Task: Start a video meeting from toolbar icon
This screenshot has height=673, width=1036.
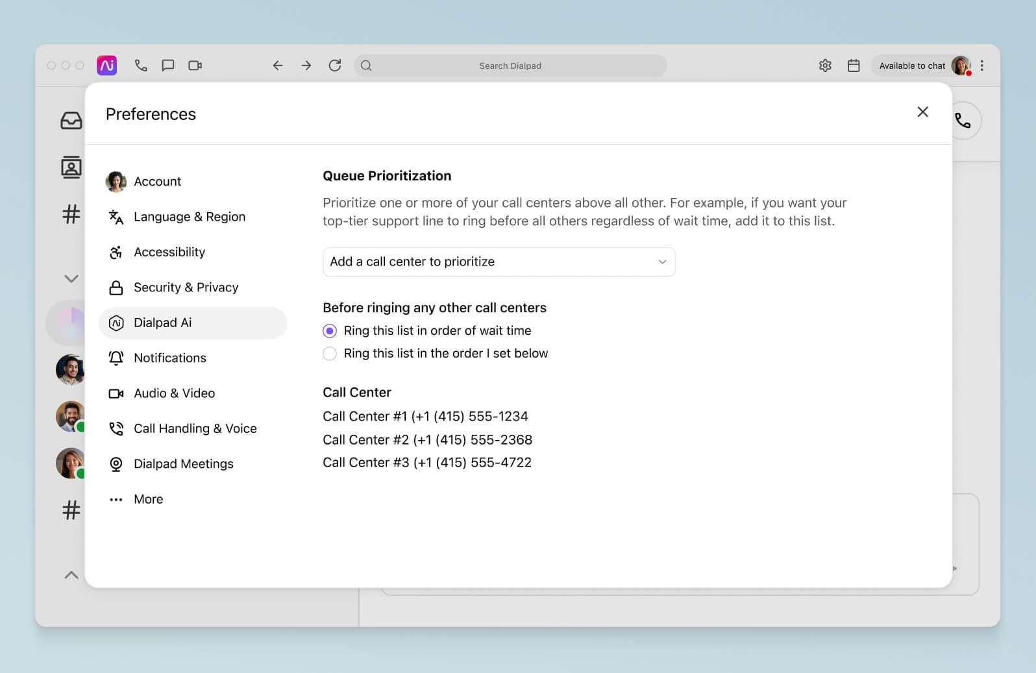Action: pyautogui.click(x=195, y=66)
